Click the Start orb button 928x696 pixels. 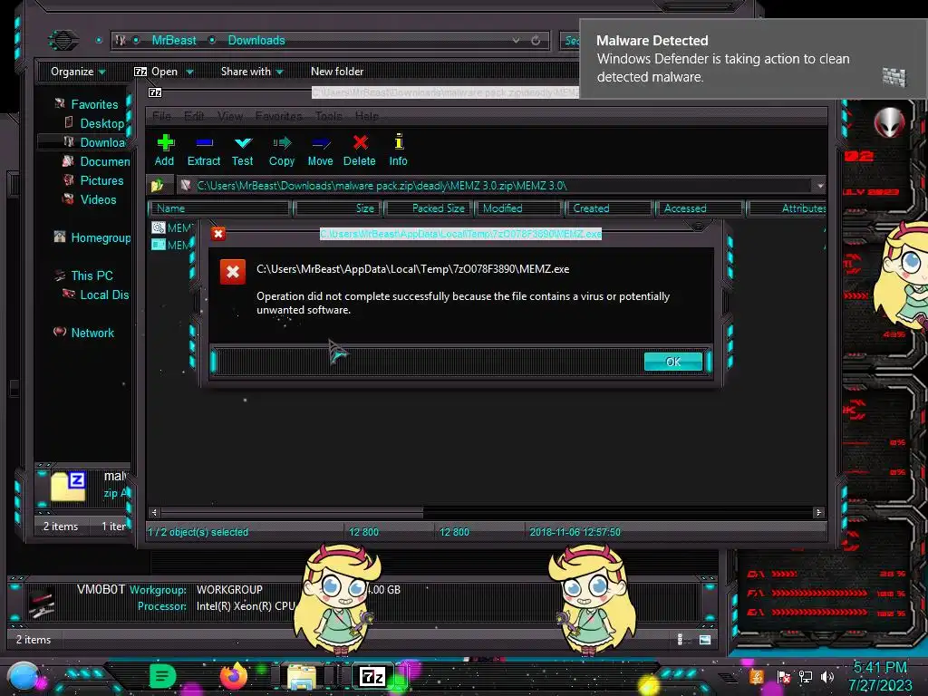tap(23, 677)
